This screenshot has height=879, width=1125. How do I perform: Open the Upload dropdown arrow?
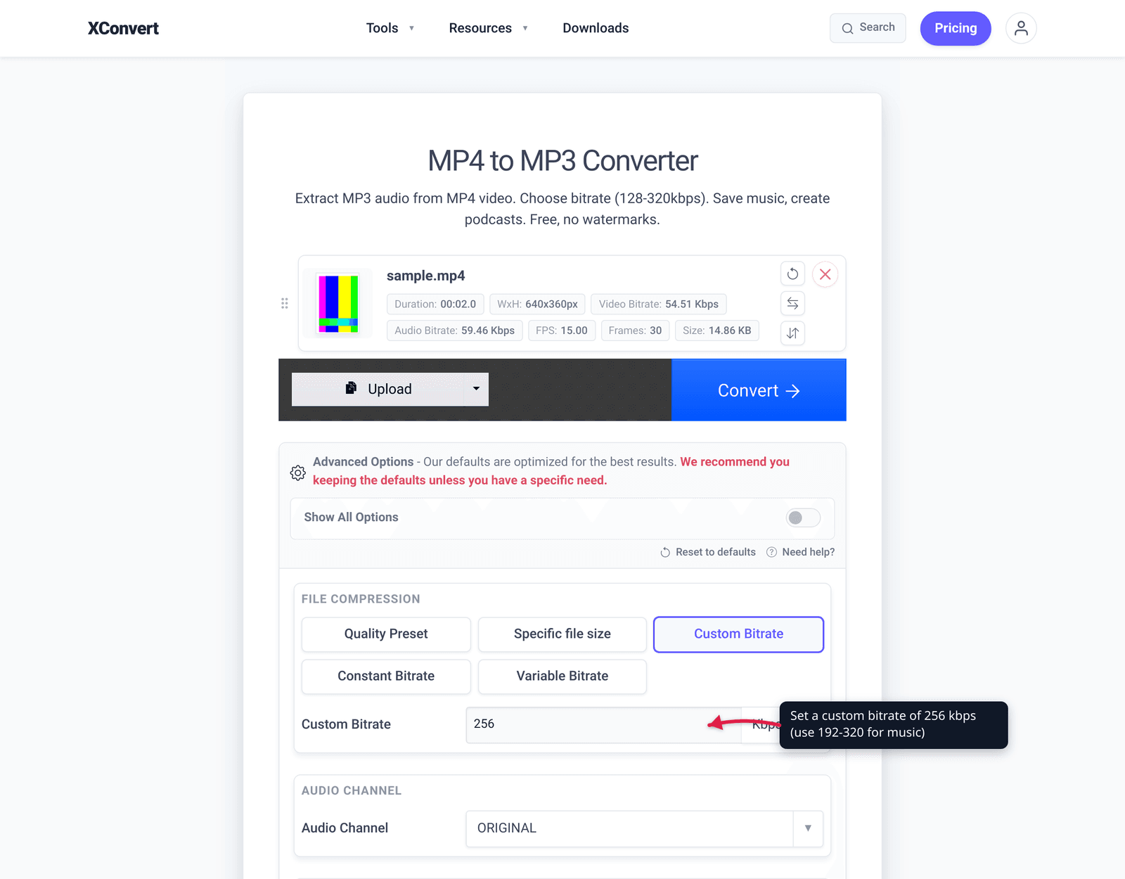(476, 389)
